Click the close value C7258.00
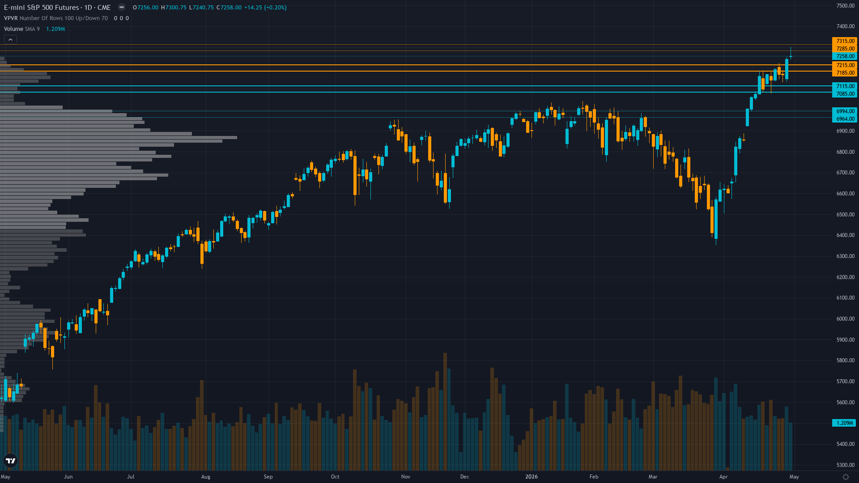 click(x=229, y=7)
